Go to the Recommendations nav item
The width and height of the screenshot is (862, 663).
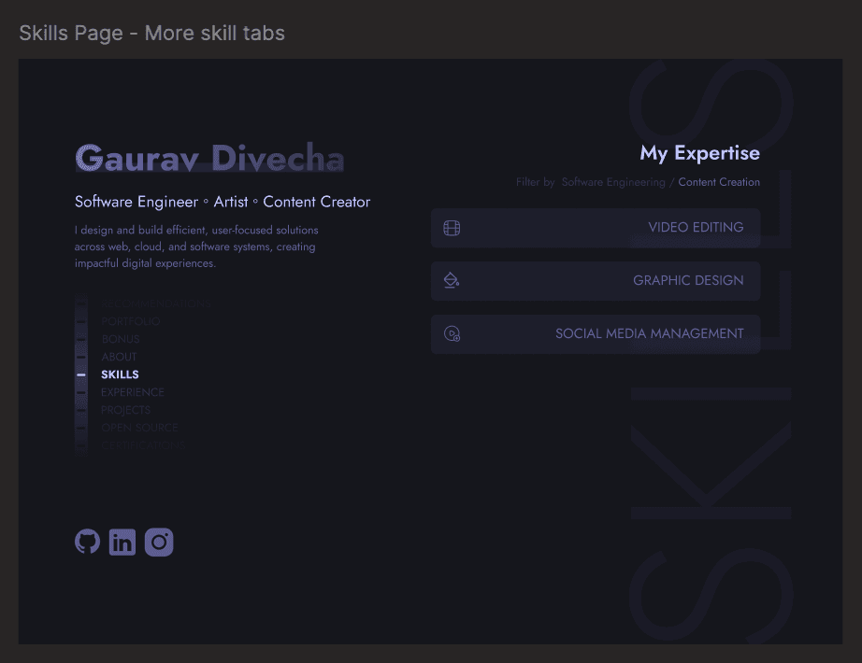(155, 303)
